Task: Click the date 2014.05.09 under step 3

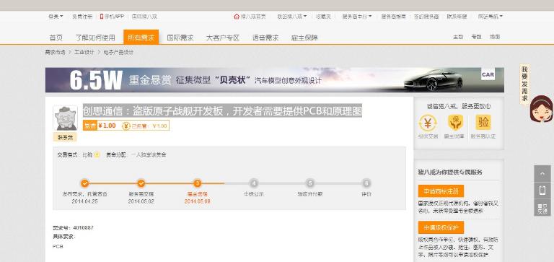Action: (198, 201)
